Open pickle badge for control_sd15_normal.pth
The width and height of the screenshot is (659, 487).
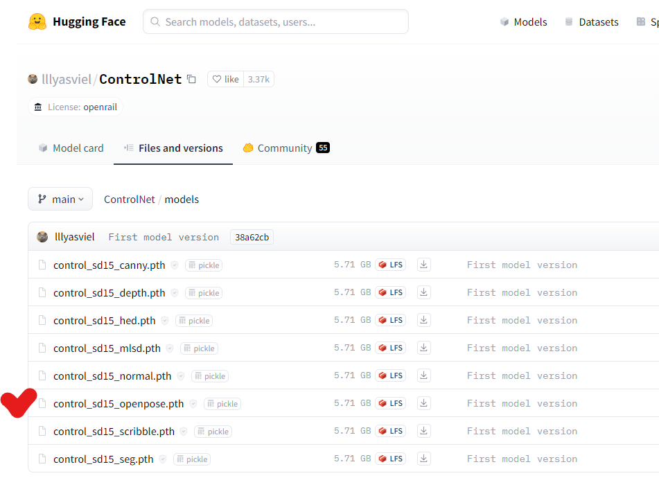(210, 376)
